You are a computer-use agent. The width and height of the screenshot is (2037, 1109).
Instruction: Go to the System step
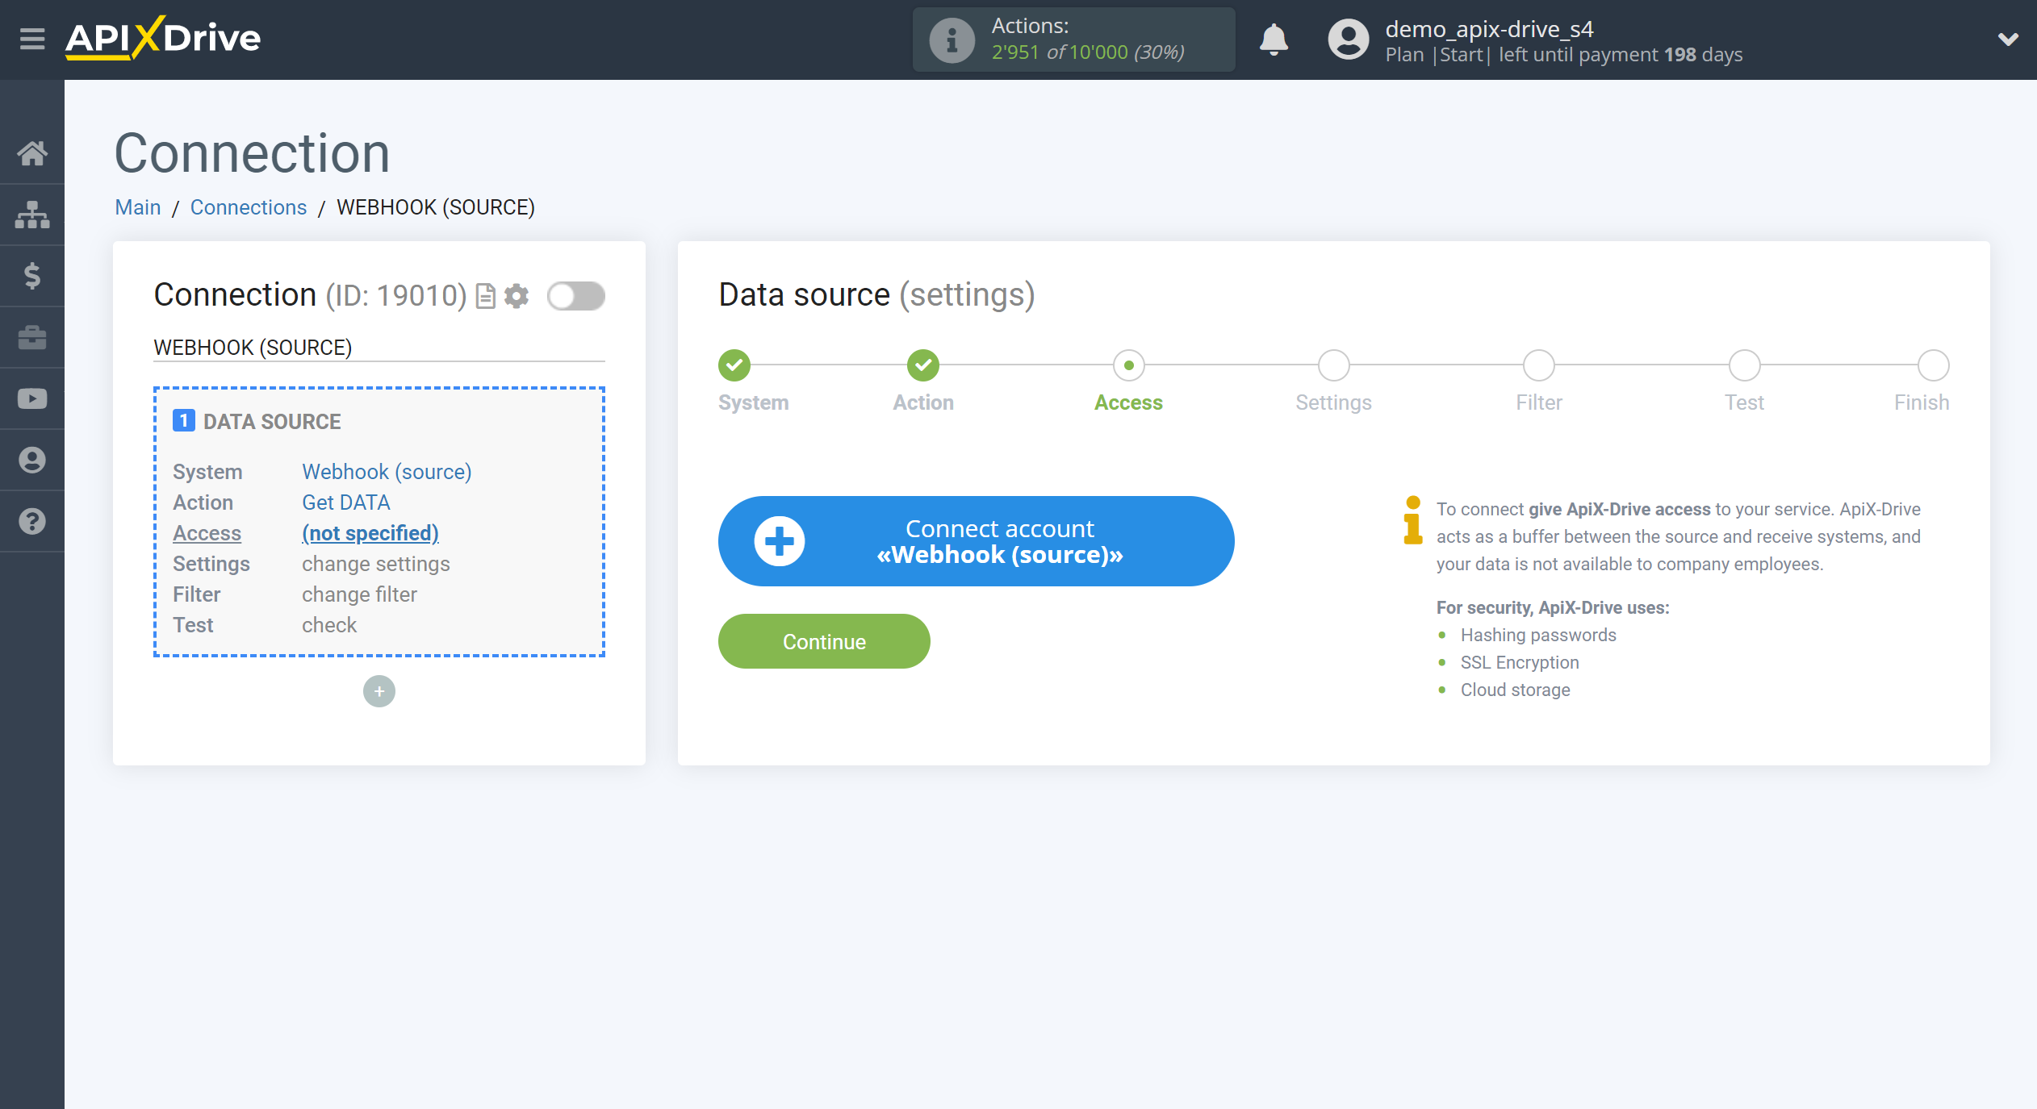(x=734, y=365)
